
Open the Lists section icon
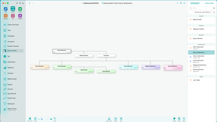coord(13,16)
